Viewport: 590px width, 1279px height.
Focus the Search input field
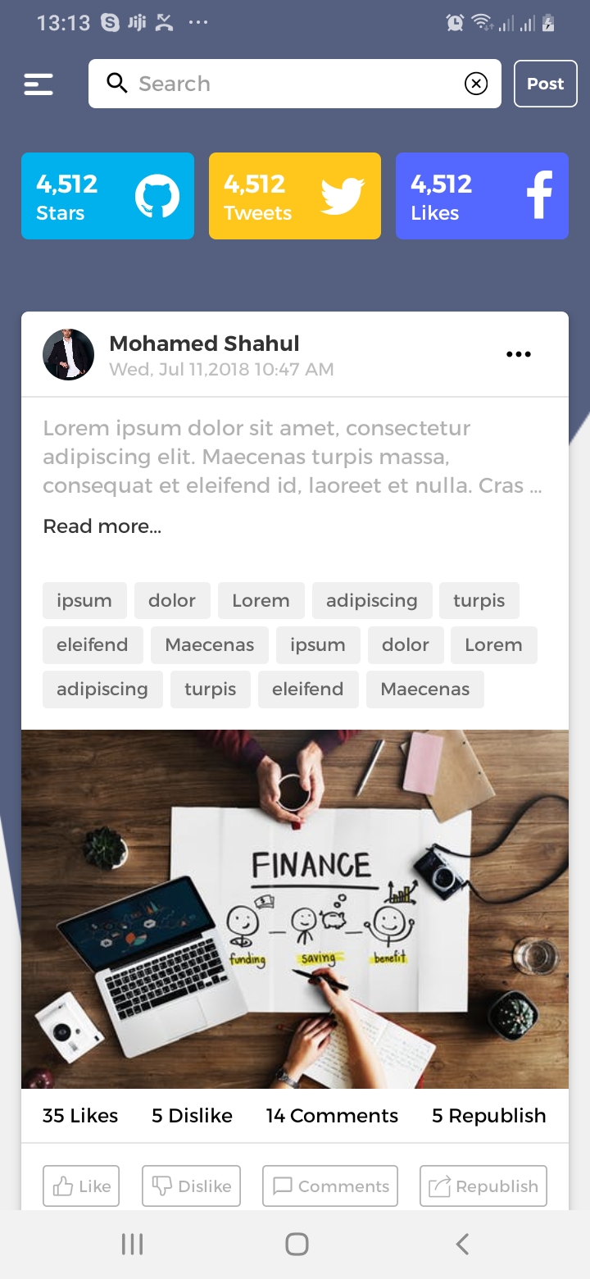(295, 84)
